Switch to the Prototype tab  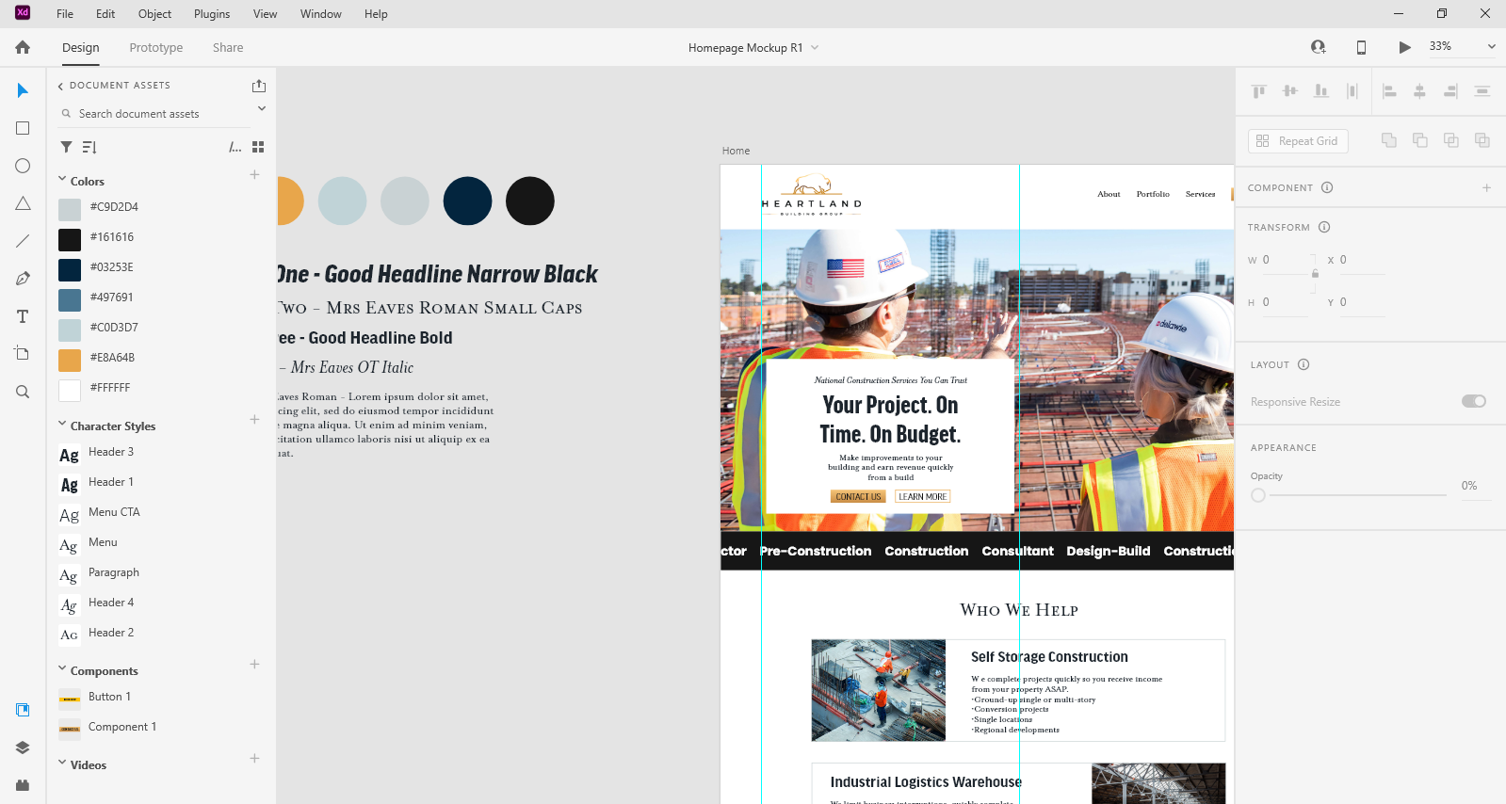pos(156,47)
